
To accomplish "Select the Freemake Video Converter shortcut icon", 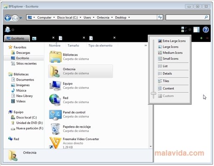I will coord(55,143).
